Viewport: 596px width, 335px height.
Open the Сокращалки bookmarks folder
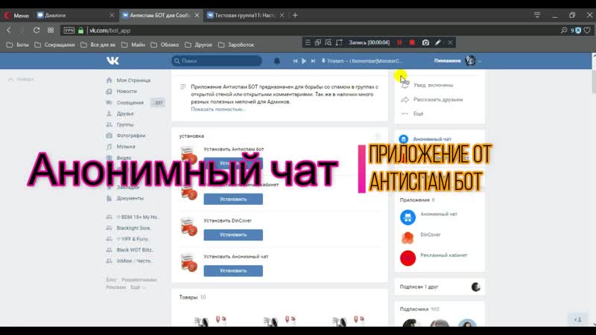point(54,45)
